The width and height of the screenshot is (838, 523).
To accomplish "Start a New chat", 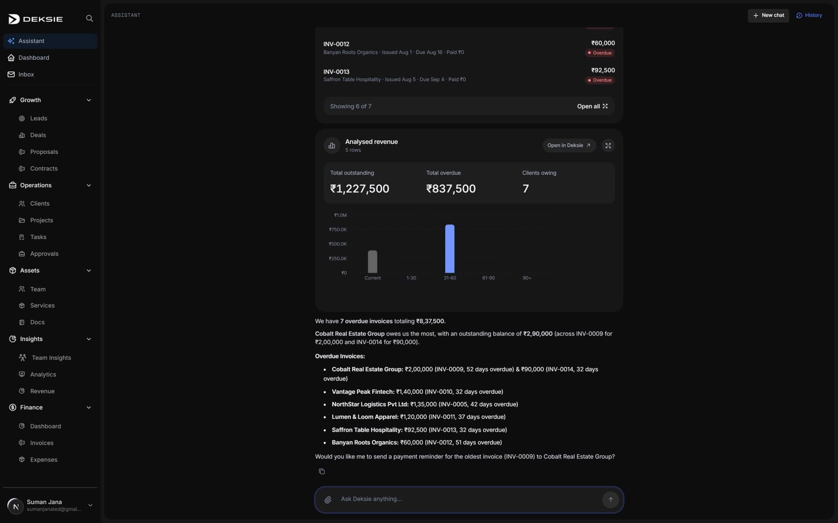I will click(768, 15).
